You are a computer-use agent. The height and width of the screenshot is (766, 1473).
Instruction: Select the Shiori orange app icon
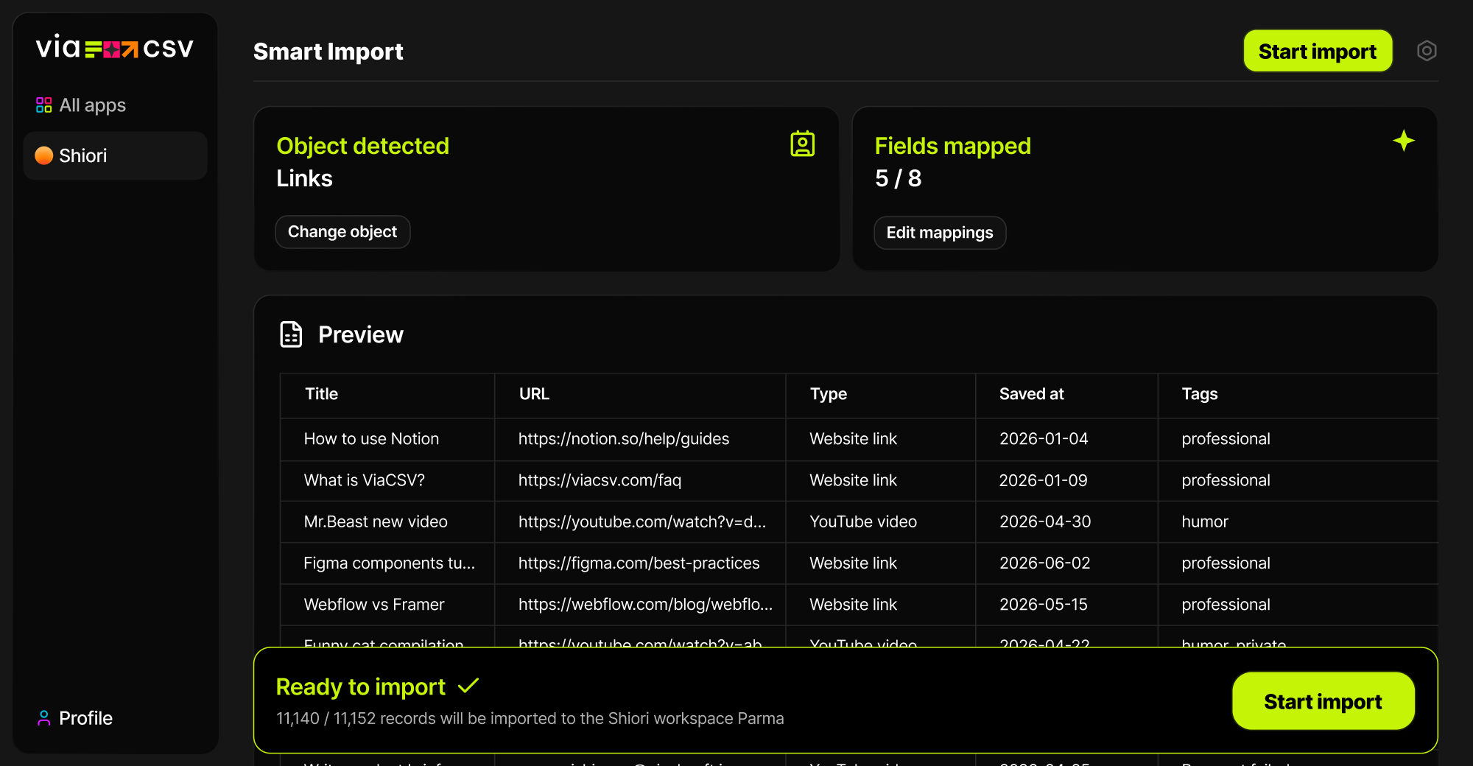(44, 155)
